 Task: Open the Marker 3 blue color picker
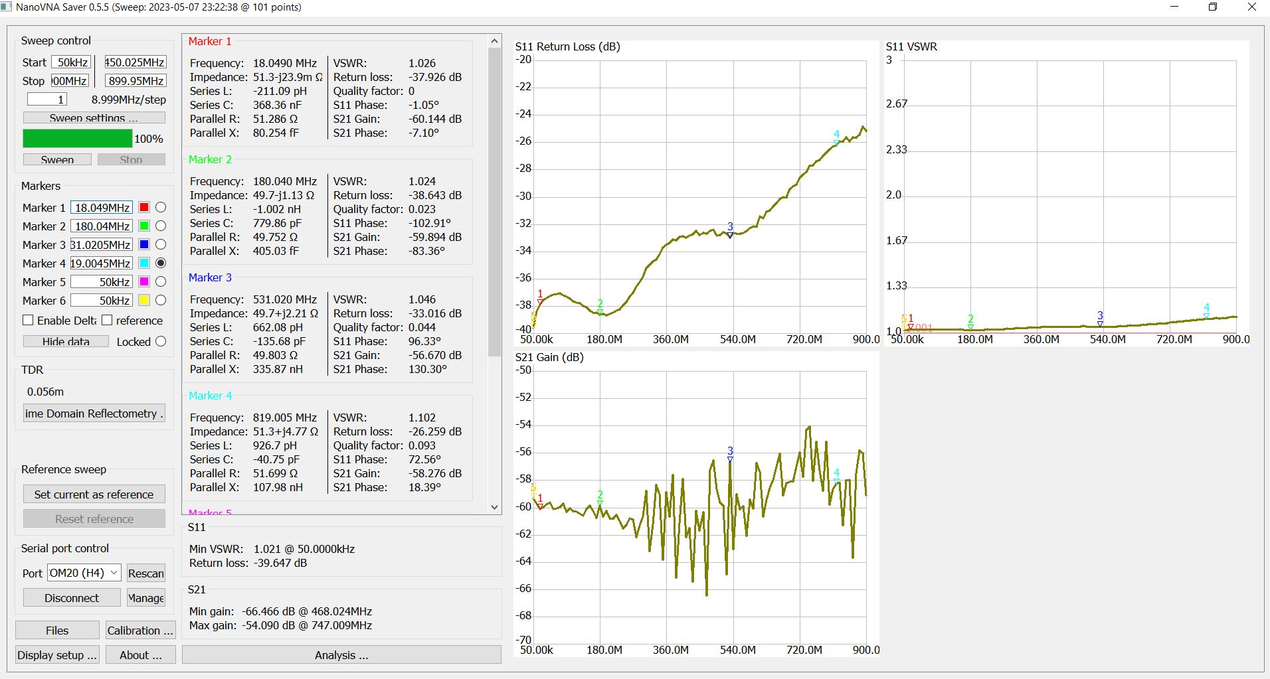143,245
